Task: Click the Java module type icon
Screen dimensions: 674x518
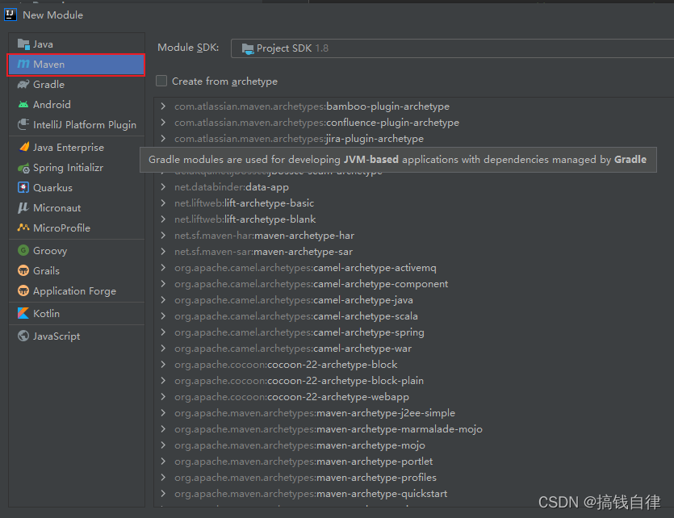Action: point(23,44)
